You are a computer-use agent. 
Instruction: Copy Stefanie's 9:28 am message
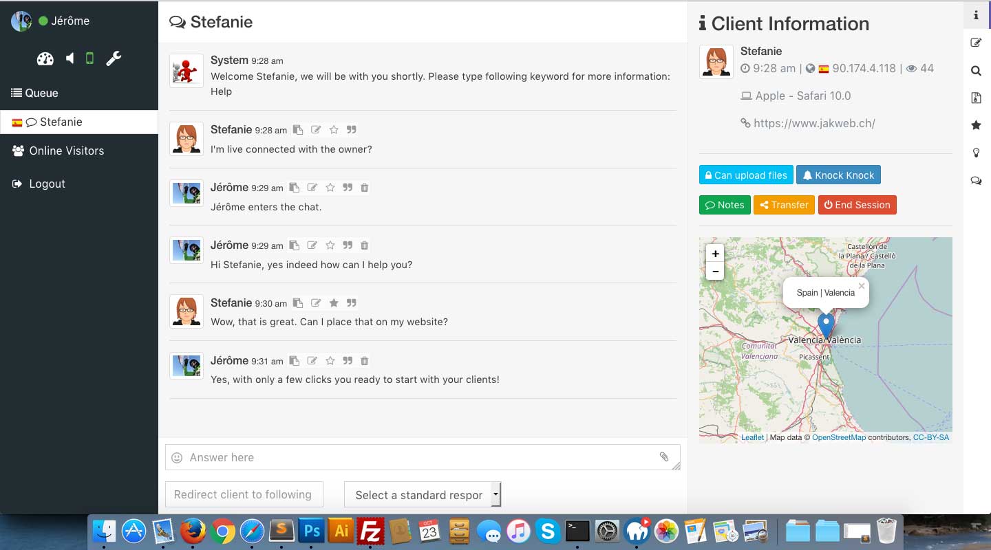click(x=298, y=130)
